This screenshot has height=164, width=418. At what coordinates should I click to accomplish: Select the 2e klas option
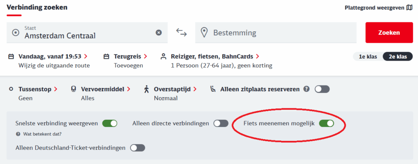pyautogui.click(x=398, y=57)
